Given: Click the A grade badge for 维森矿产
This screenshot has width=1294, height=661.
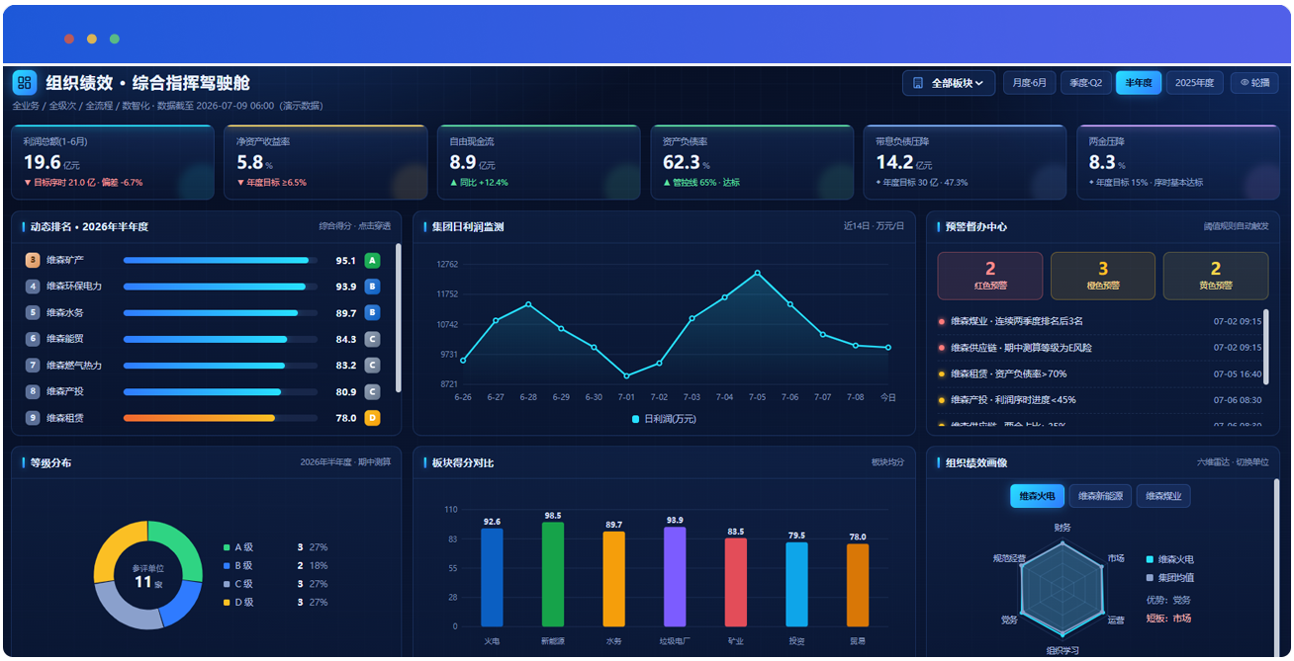Looking at the screenshot, I should tap(372, 261).
